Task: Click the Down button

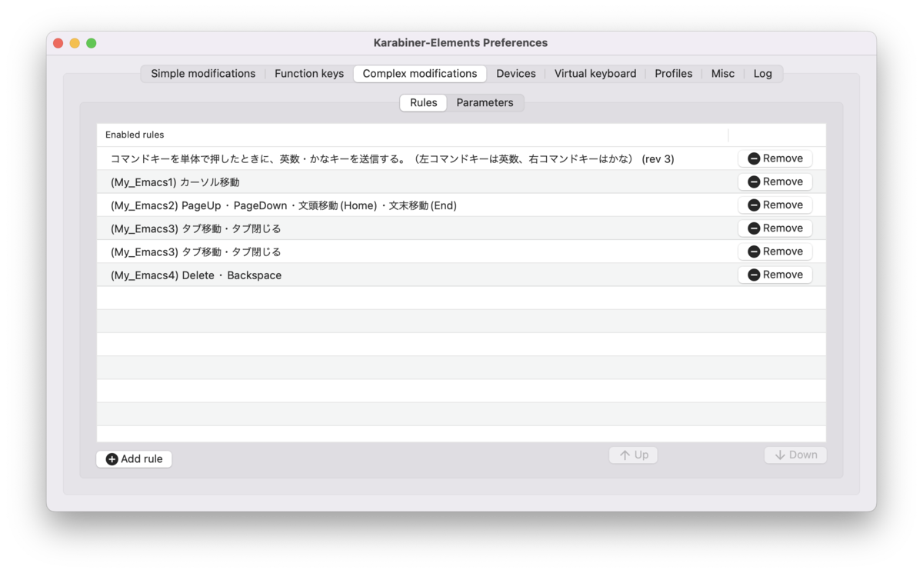Action: pyautogui.click(x=795, y=455)
